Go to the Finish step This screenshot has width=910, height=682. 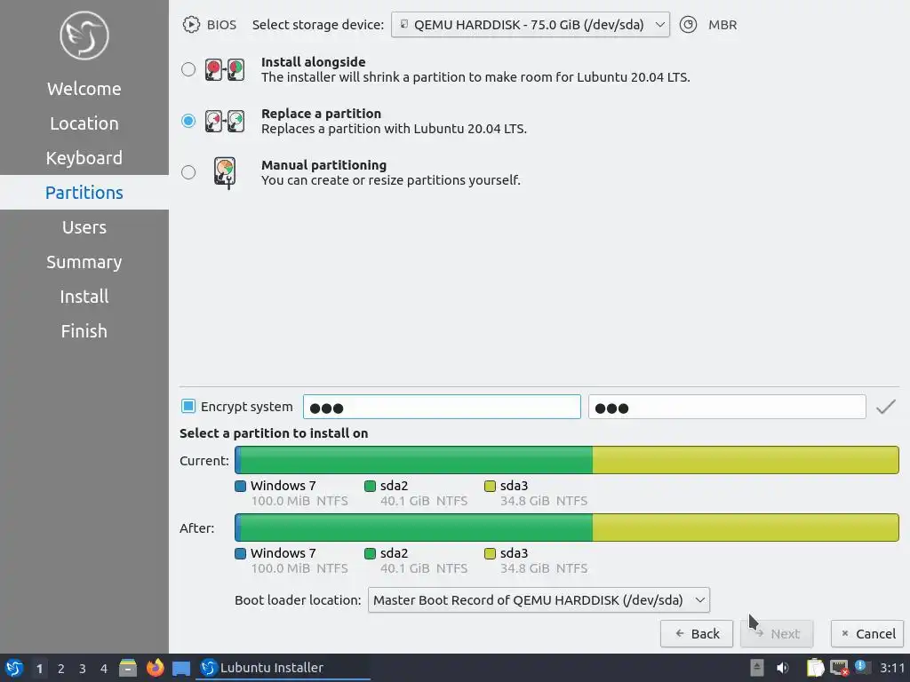pos(84,331)
